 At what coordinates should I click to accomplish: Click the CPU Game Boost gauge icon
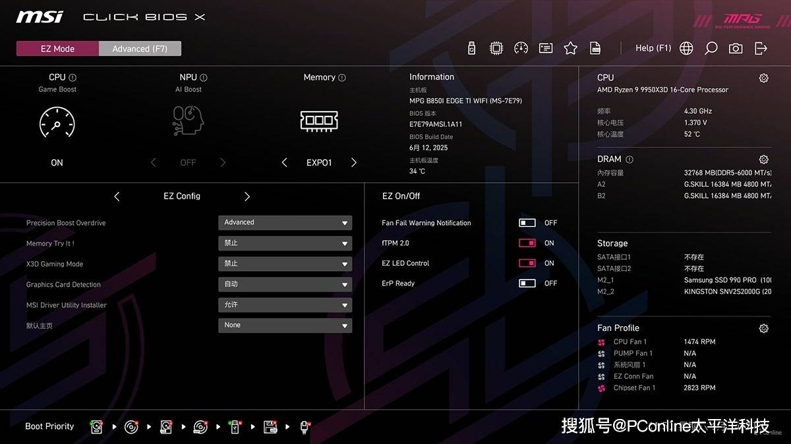[x=57, y=122]
